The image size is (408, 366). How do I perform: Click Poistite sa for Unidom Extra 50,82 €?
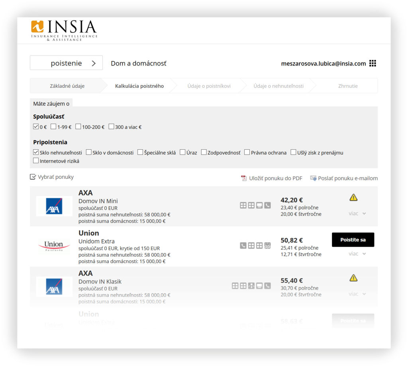coord(353,240)
